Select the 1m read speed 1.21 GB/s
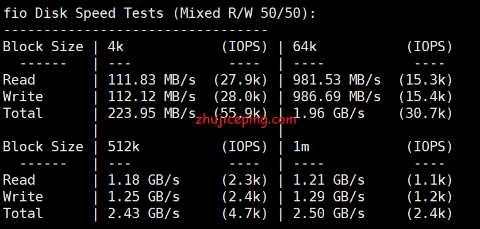Image resolution: width=480 pixels, height=229 pixels. 329,180
